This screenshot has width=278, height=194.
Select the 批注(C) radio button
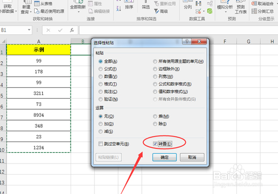[x=108, y=92]
